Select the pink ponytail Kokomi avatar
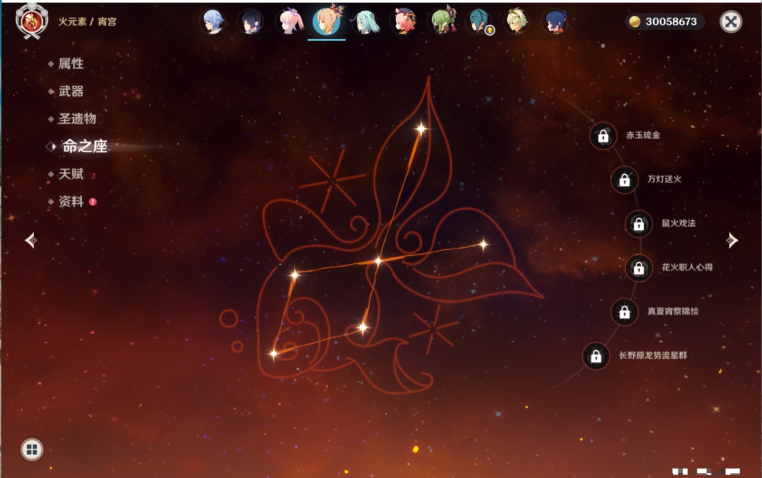Viewport: 762px width, 478px height. pos(289,22)
